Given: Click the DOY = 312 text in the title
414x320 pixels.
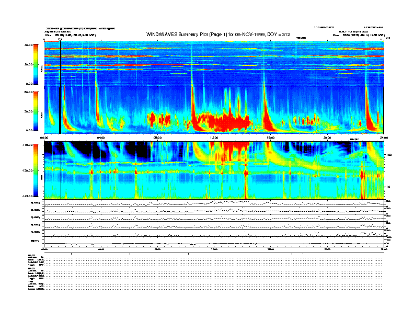Looking at the screenshot, I should click(x=279, y=35).
